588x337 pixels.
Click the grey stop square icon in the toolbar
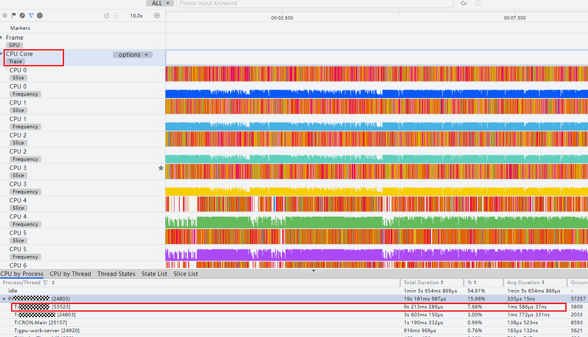5,15
